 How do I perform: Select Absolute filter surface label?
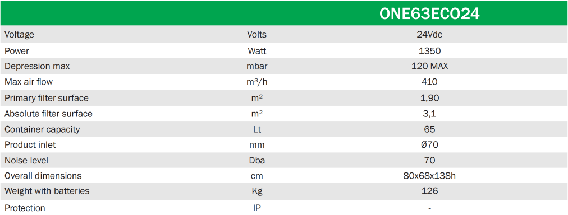(48, 114)
